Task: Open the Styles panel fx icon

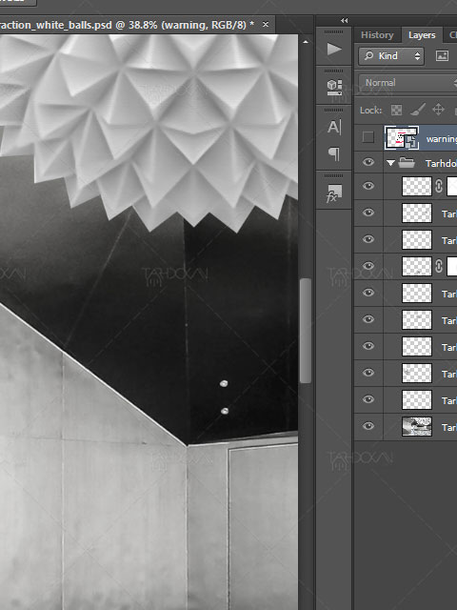Action: pyautogui.click(x=334, y=193)
